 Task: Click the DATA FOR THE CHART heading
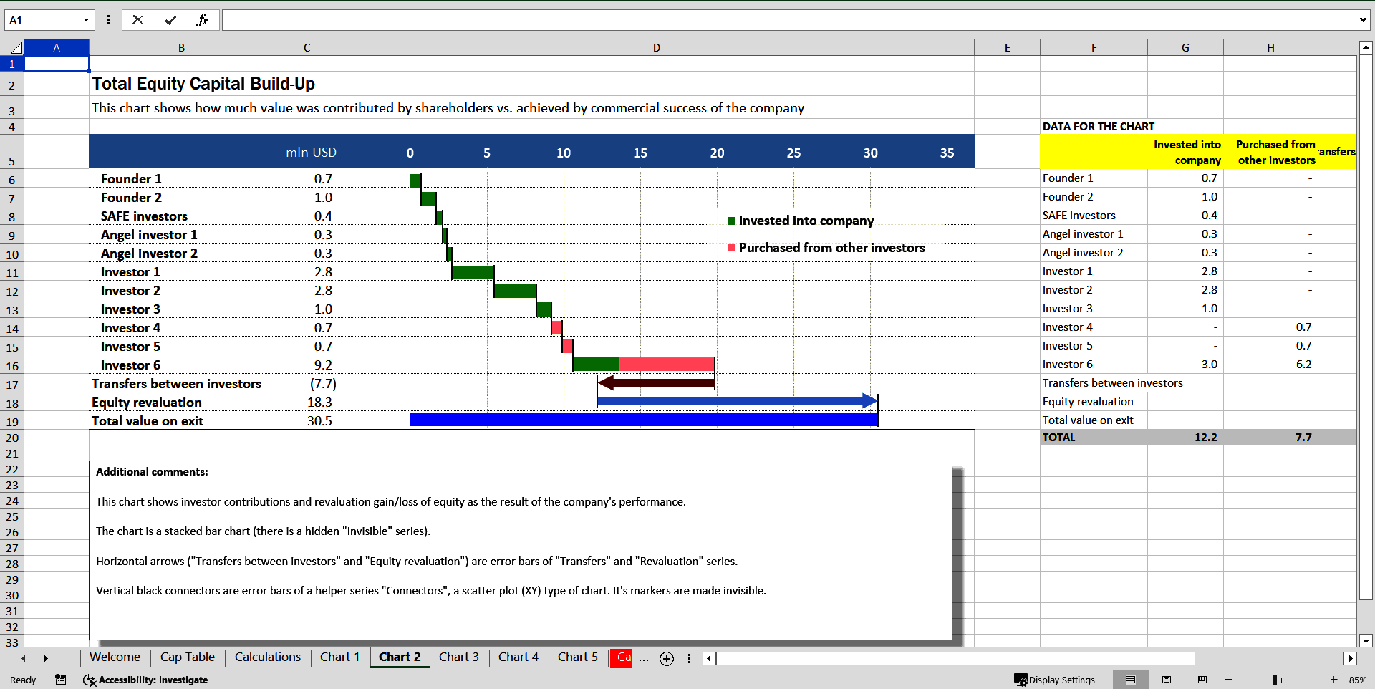click(x=1099, y=127)
